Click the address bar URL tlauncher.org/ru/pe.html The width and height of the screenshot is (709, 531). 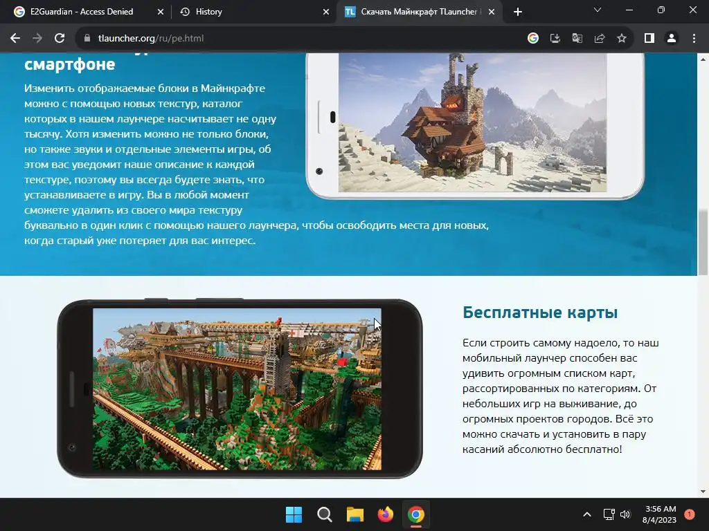pos(151,39)
